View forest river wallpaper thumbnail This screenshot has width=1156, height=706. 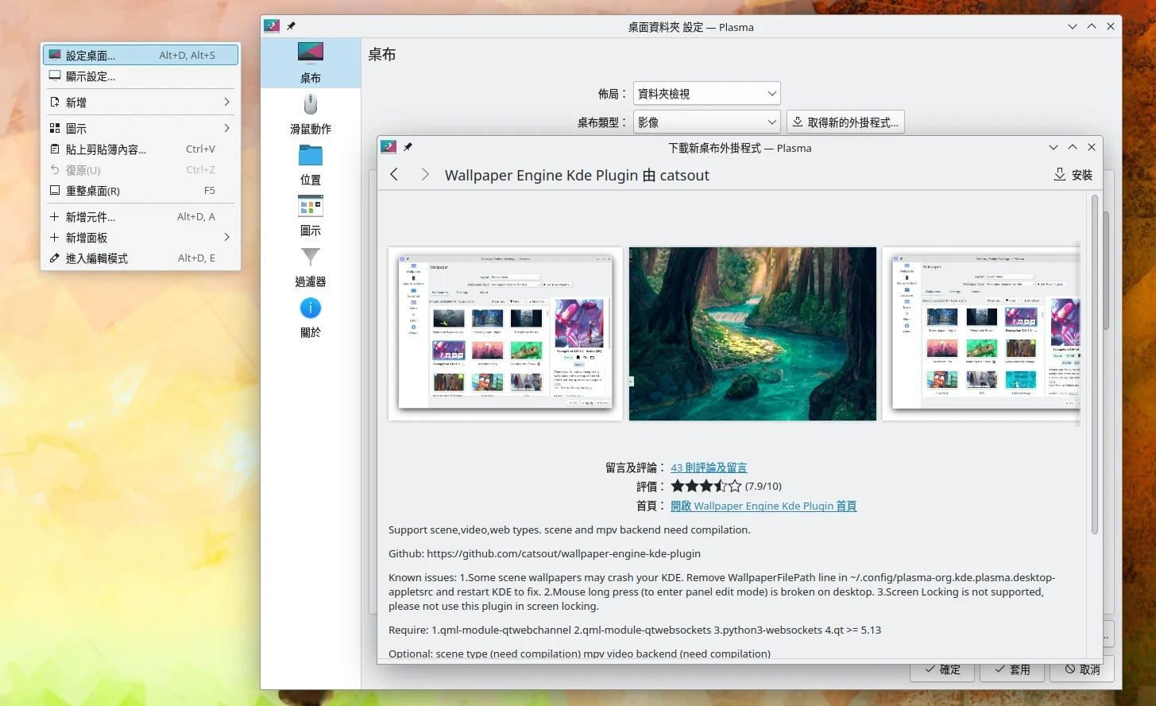[x=752, y=334]
